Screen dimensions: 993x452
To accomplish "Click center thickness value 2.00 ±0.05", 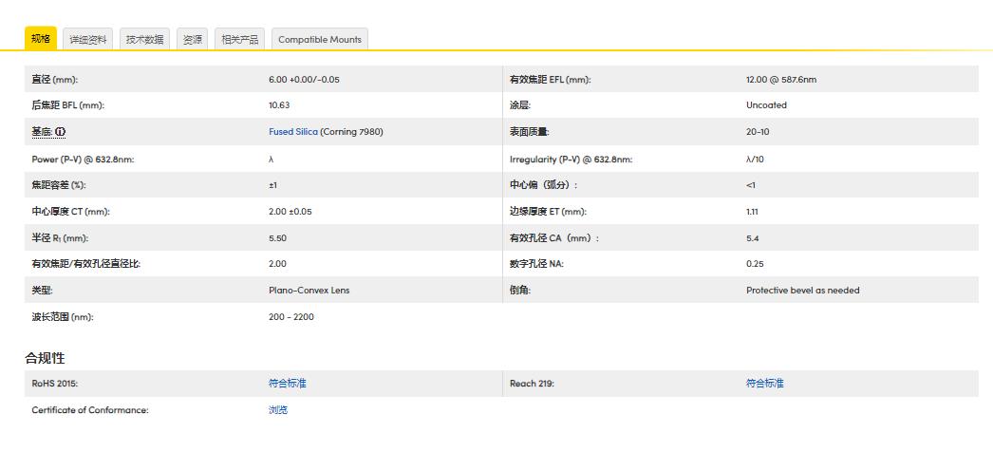I will pyautogui.click(x=290, y=212).
